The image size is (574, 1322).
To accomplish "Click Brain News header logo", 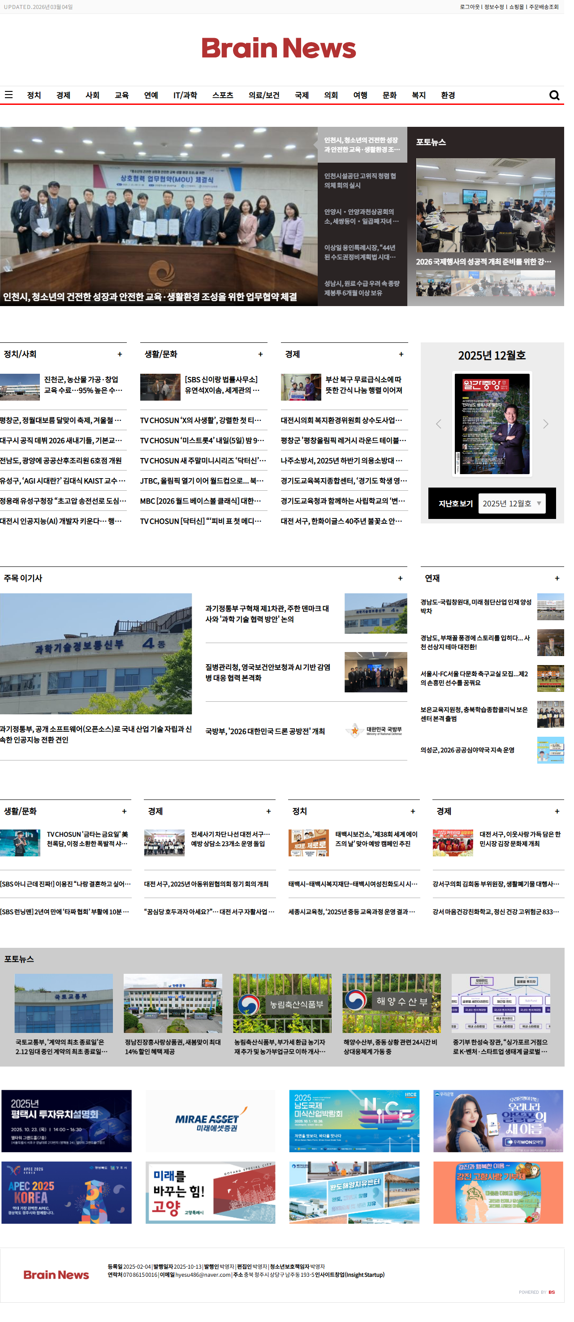I will coord(283,49).
